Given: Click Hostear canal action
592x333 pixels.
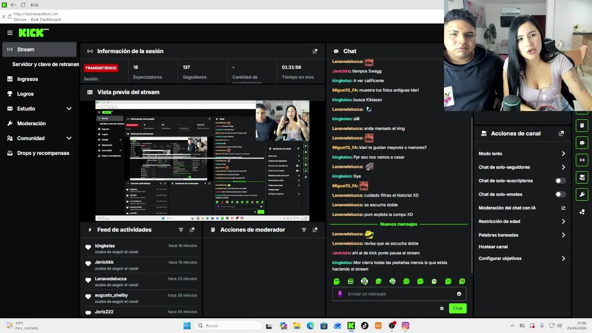Looking at the screenshot, I should [x=493, y=247].
